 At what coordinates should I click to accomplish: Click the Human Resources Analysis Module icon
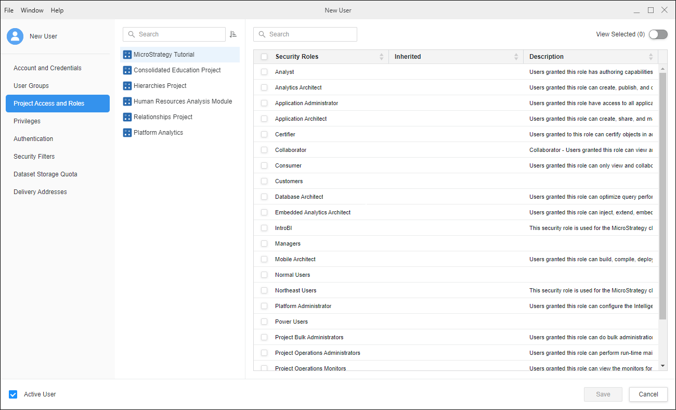pos(127,101)
